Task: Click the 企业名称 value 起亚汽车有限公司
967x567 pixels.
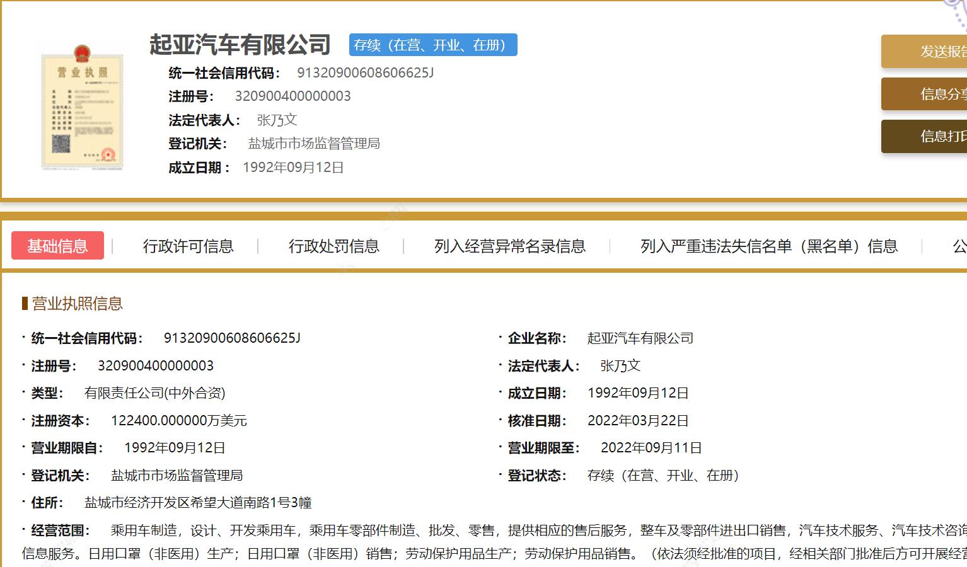Action: 640,338
